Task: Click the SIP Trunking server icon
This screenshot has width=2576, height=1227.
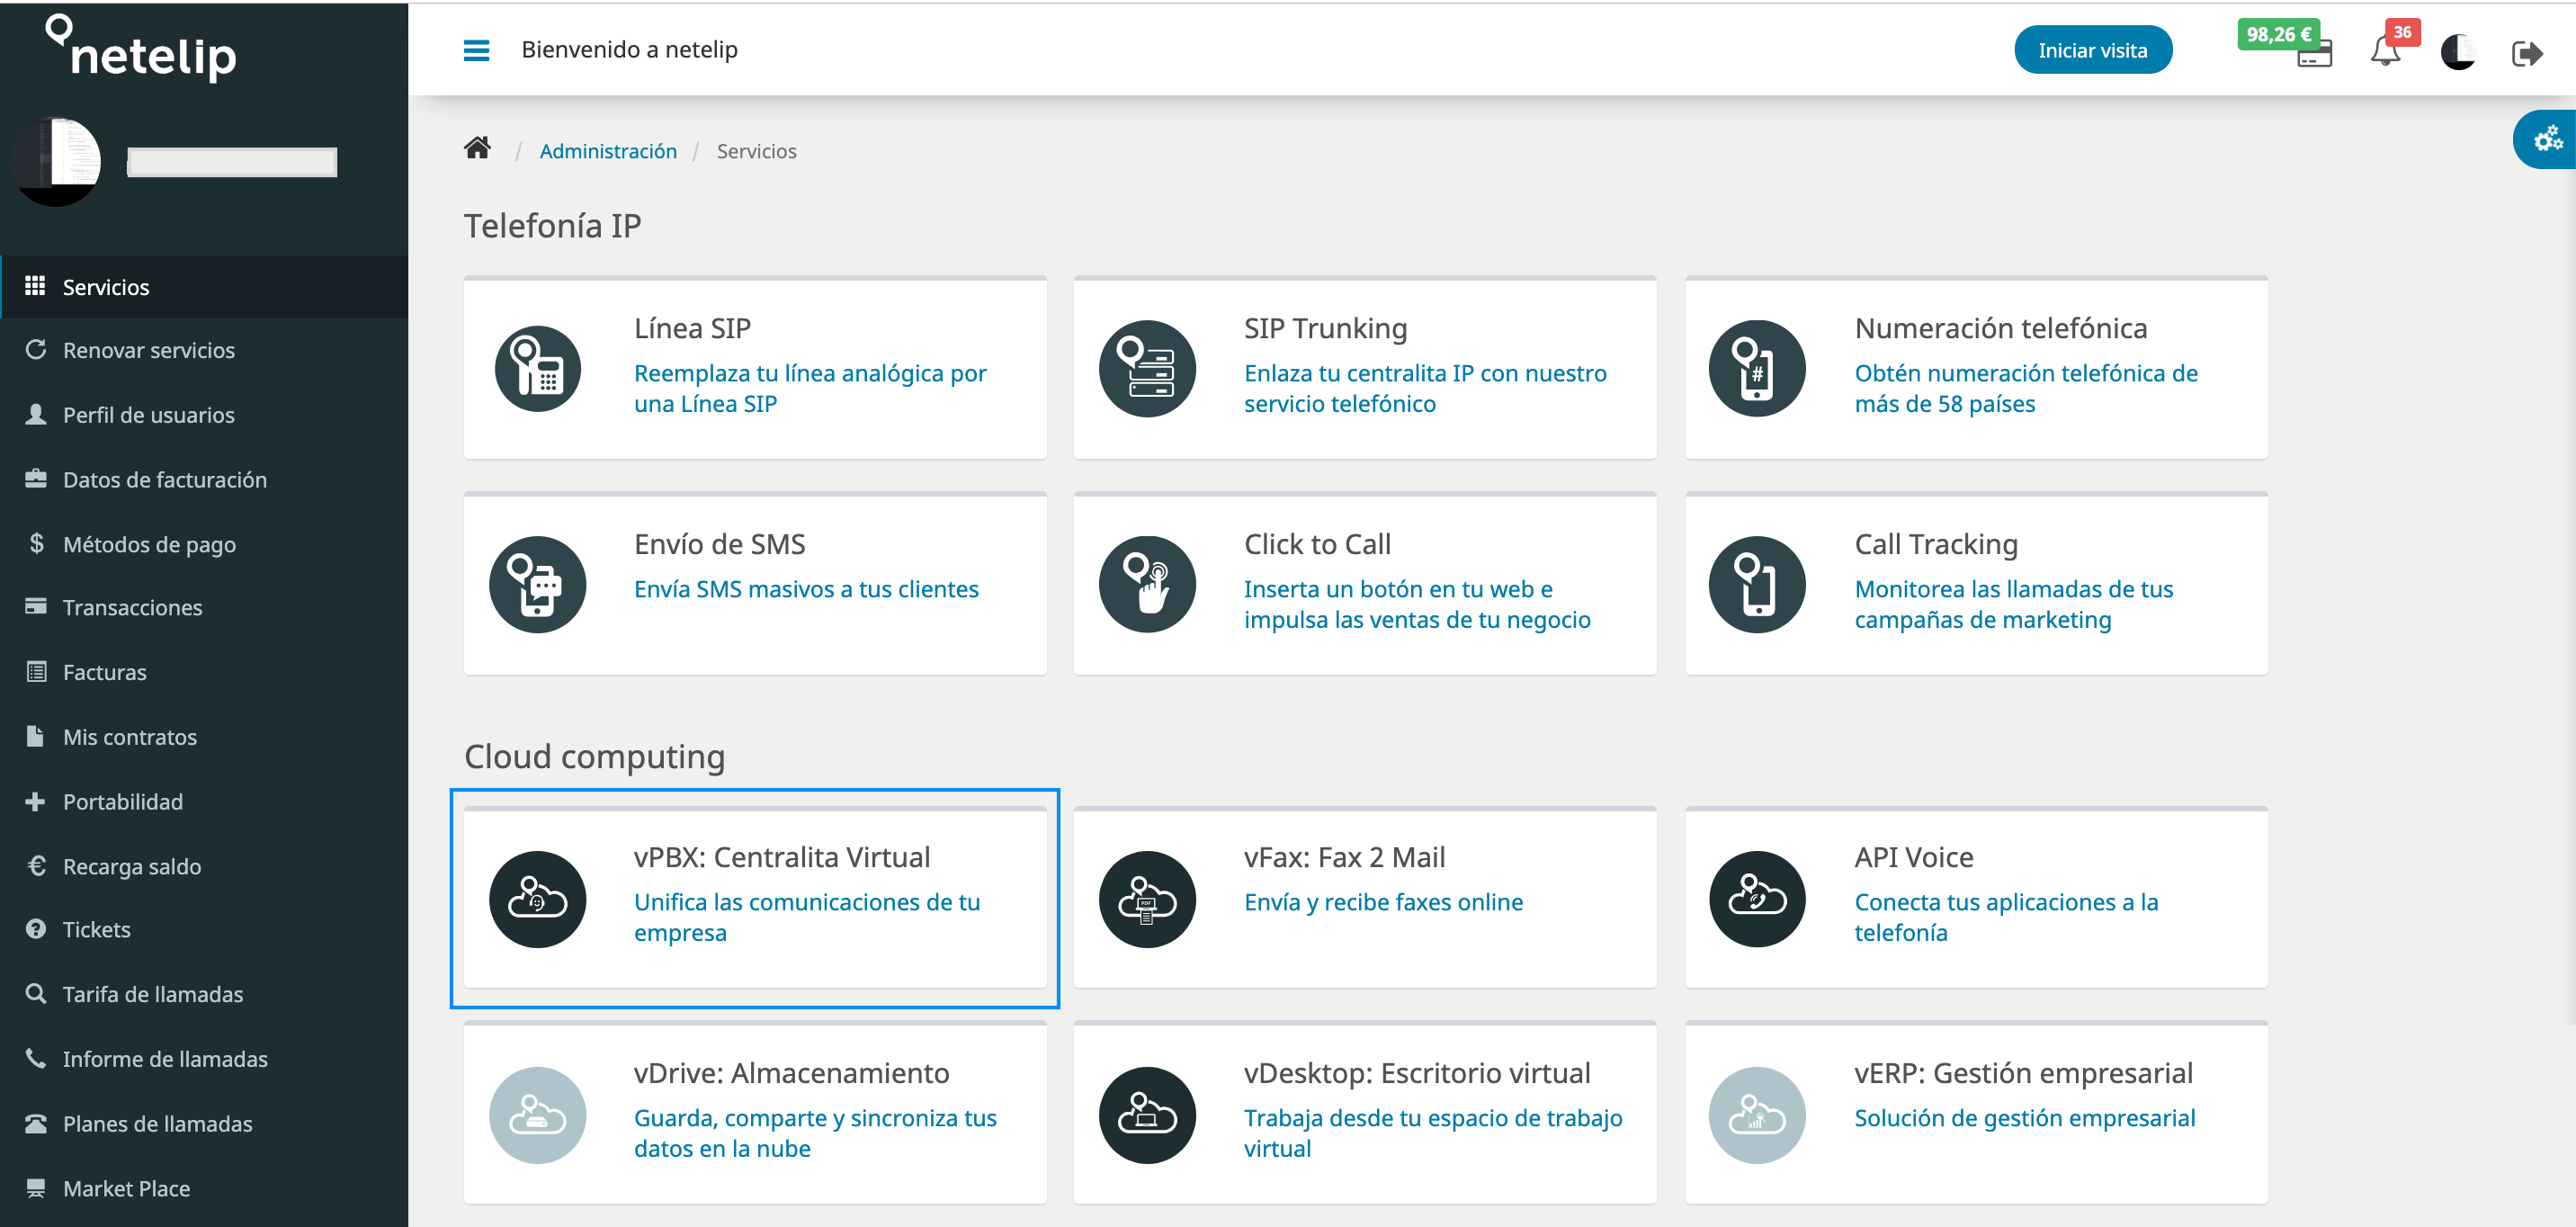Action: [x=1147, y=369]
